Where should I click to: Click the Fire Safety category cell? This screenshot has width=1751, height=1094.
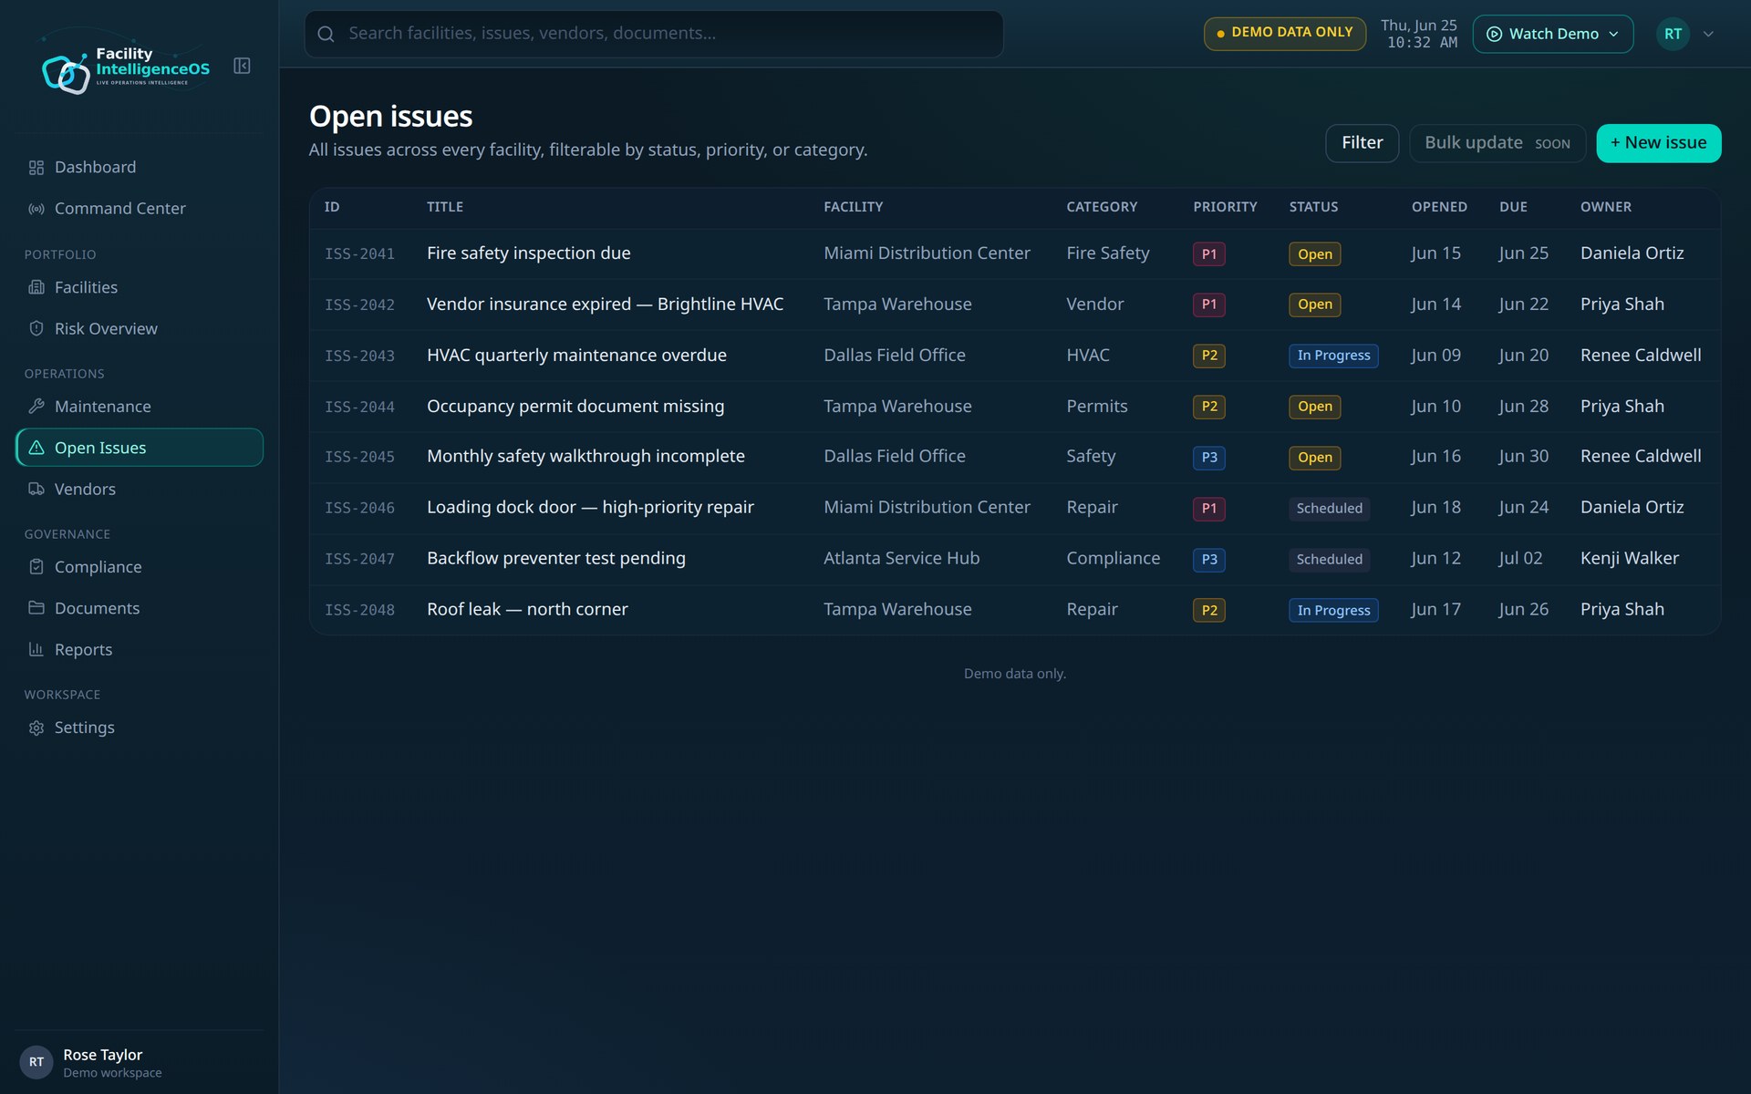tap(1107, 253)
